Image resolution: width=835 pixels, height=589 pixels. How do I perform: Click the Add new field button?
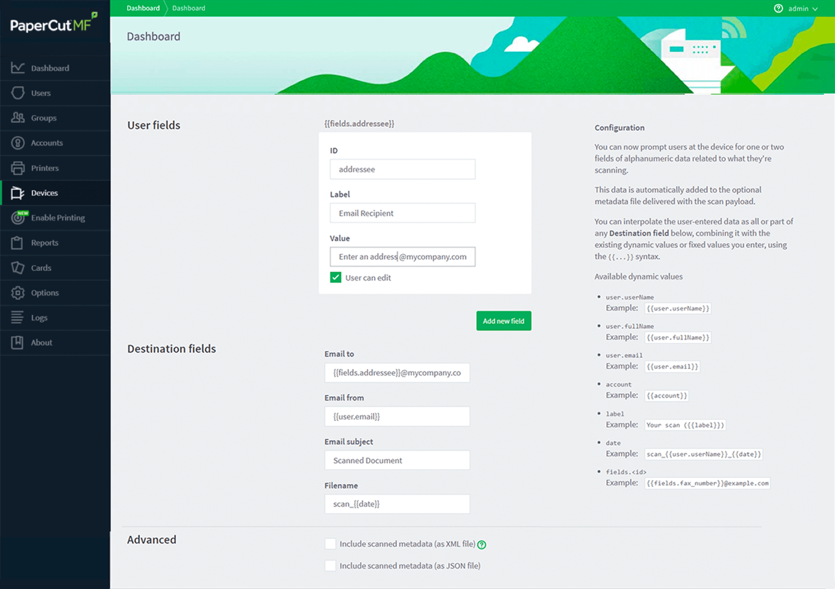tap(504, 321)
